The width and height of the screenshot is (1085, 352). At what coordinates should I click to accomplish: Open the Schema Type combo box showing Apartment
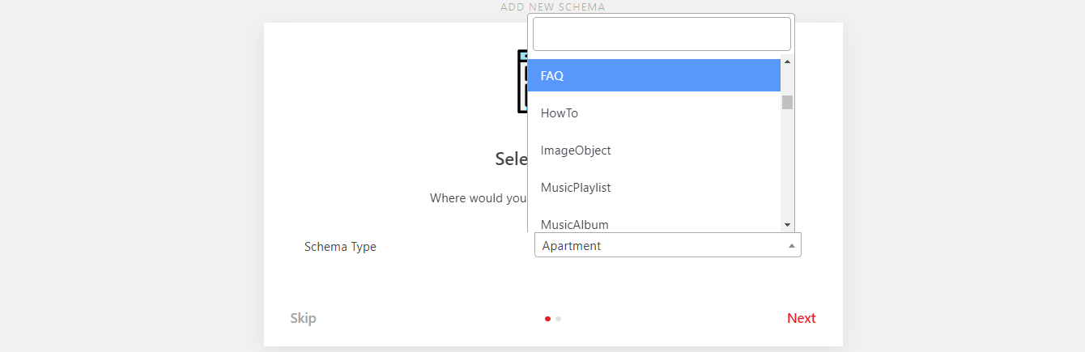(660, 245)
